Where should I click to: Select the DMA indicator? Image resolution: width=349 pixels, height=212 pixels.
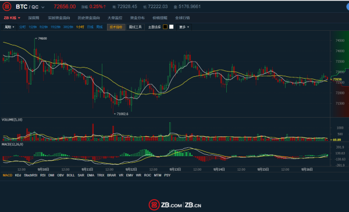click(91, 175)
